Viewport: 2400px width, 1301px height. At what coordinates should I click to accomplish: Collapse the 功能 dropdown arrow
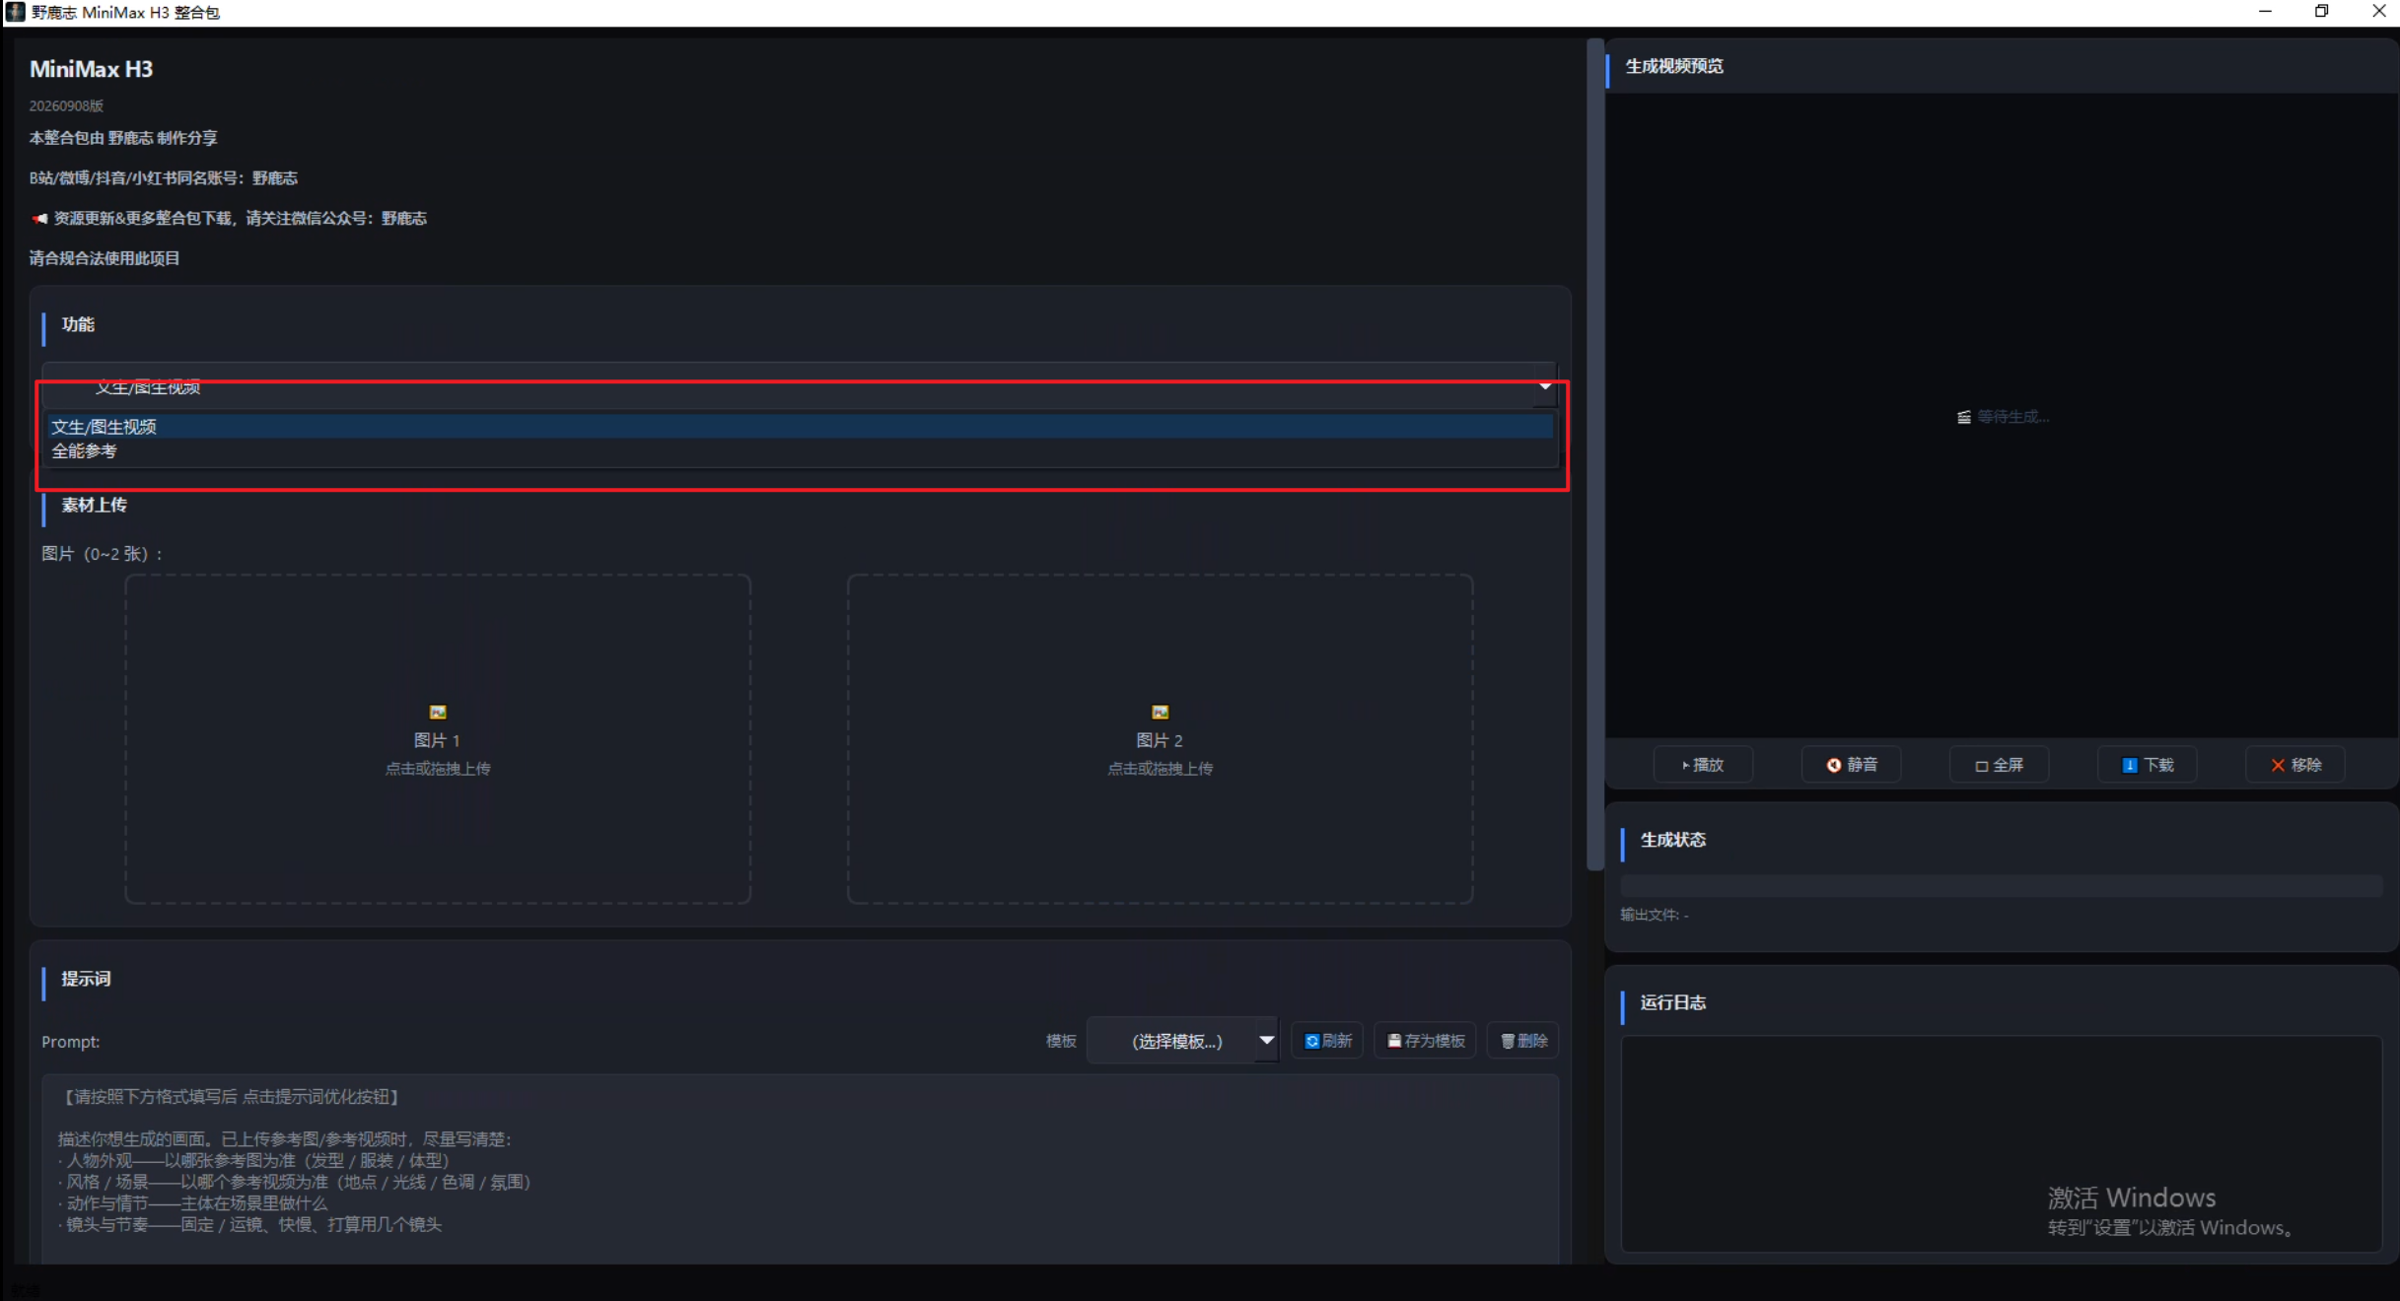click(x=1545, y=386)
